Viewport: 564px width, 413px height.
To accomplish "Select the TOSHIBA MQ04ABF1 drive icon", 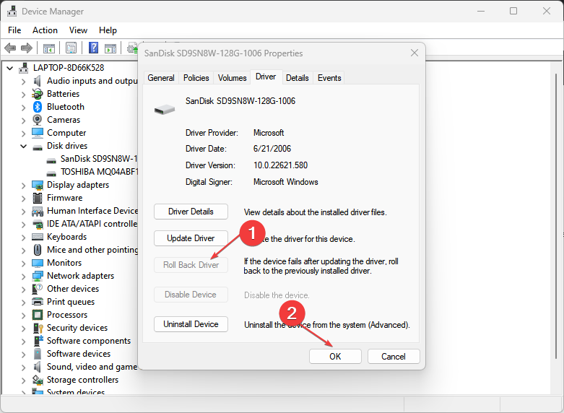I will pos(51,173).
